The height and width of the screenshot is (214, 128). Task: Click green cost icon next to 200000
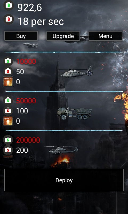pyautogui.click(x=8, y=140)
